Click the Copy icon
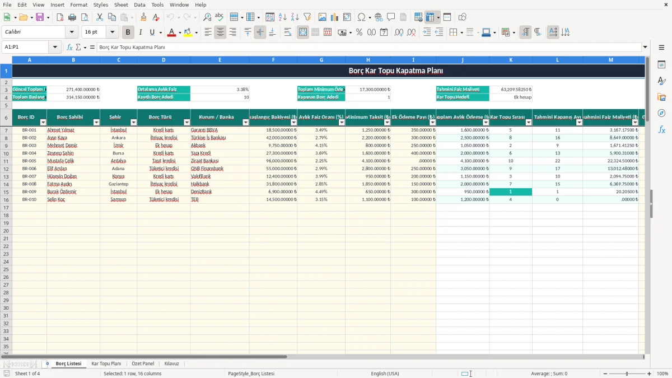The width and height of the screenshot is (672, 378). tap(112, 17)
